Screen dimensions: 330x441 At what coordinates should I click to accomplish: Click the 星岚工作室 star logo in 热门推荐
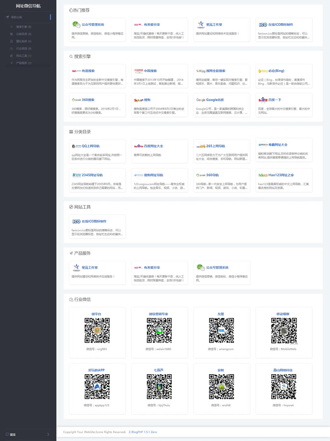click(x=200, y=24)
